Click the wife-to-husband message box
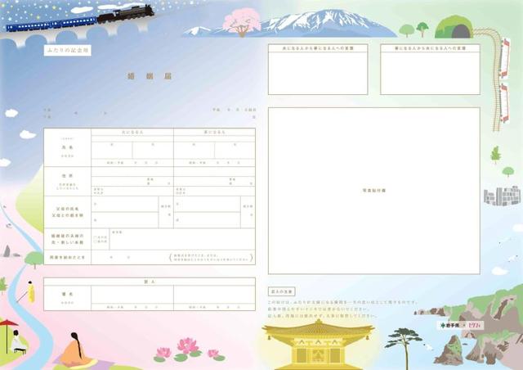Image resolution: width=523 pixels, height=370 pixels. [x=429, y=70]
